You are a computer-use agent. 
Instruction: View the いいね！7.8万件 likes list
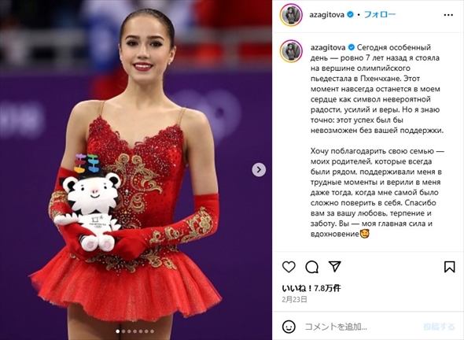[x=311, y=288]
